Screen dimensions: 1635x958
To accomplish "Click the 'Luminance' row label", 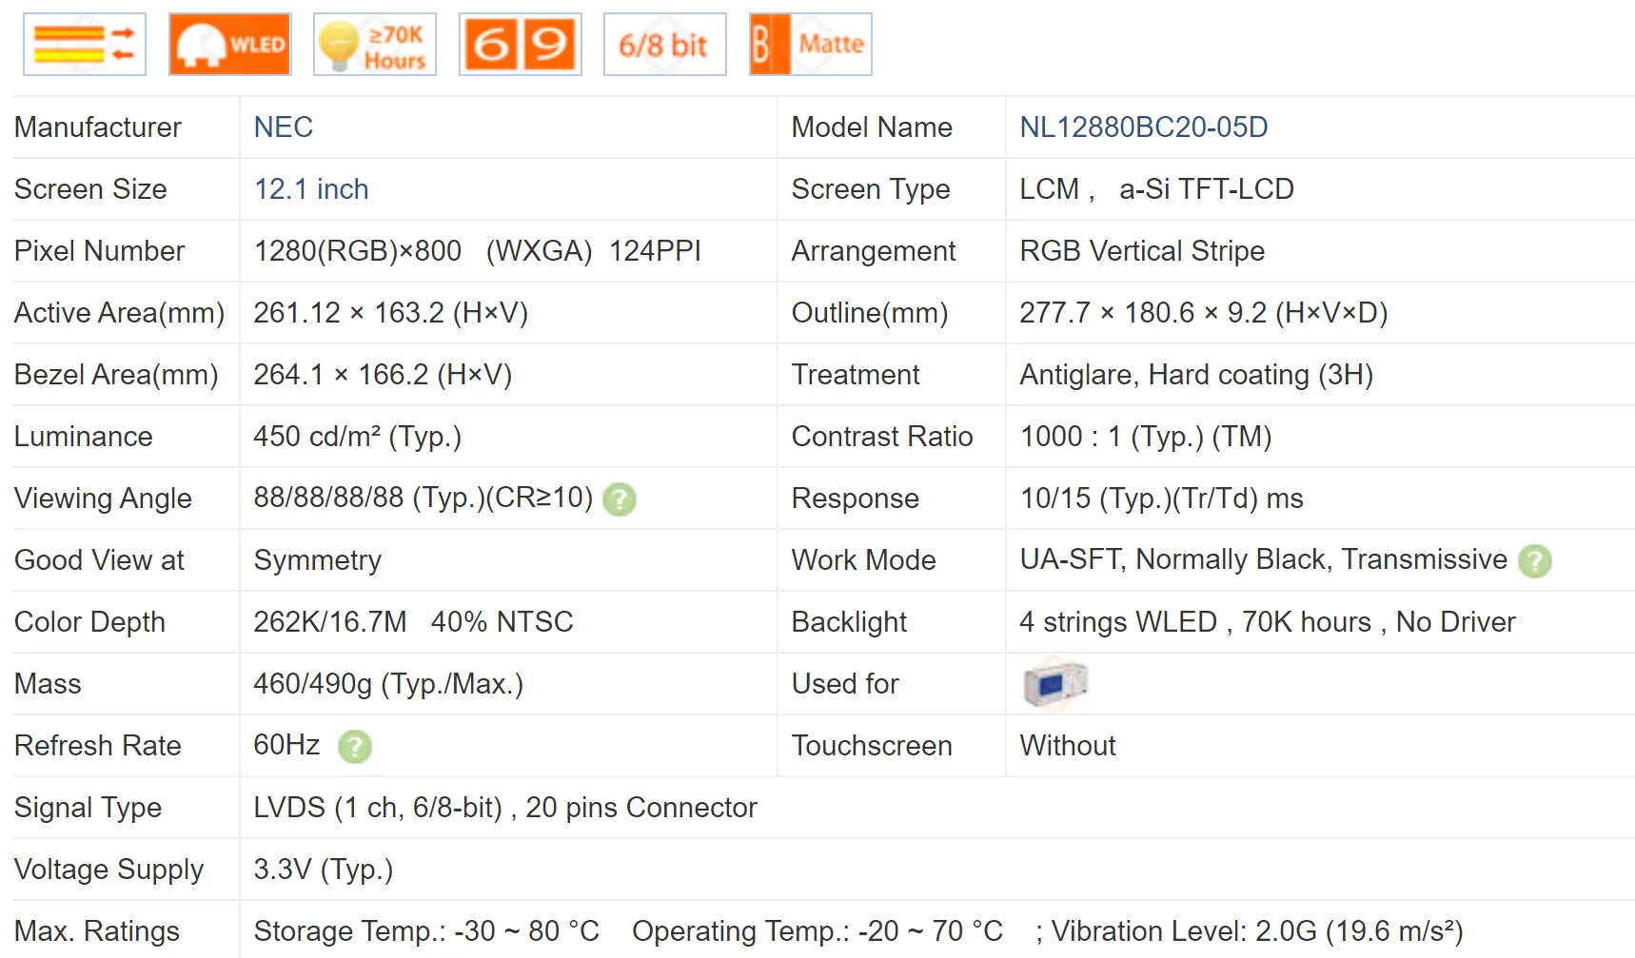I will pyautogui.click(x=84, y=437).
